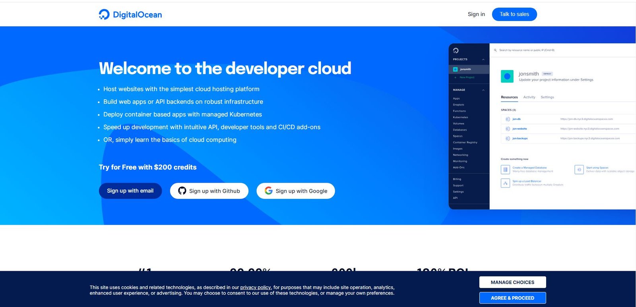This screenshot has width=636, height=307.
Task: Open Volumes in preview sidebar
Action: (458, 124)
